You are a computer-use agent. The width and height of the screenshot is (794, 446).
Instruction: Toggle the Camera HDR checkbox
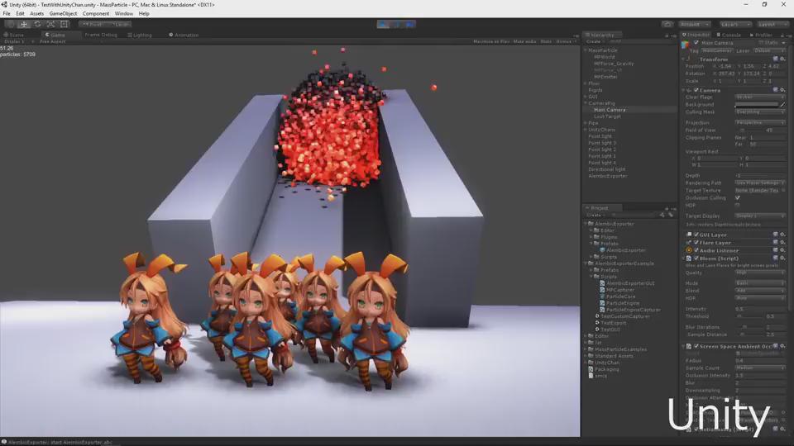737,205
